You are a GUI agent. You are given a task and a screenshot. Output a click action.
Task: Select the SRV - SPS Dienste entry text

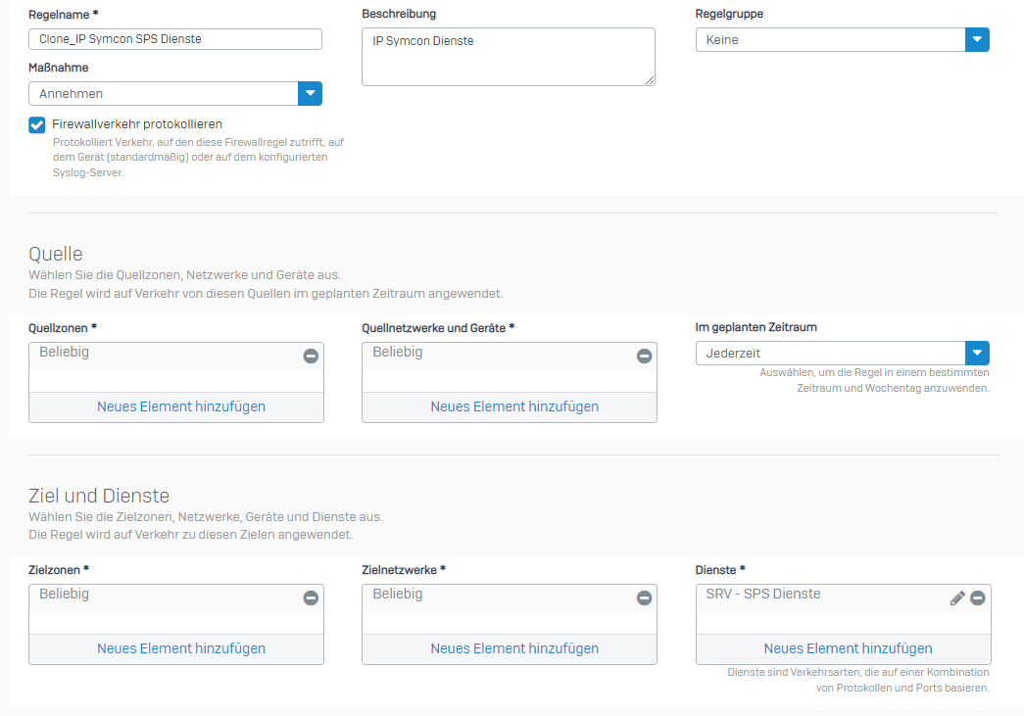point(763,595)
